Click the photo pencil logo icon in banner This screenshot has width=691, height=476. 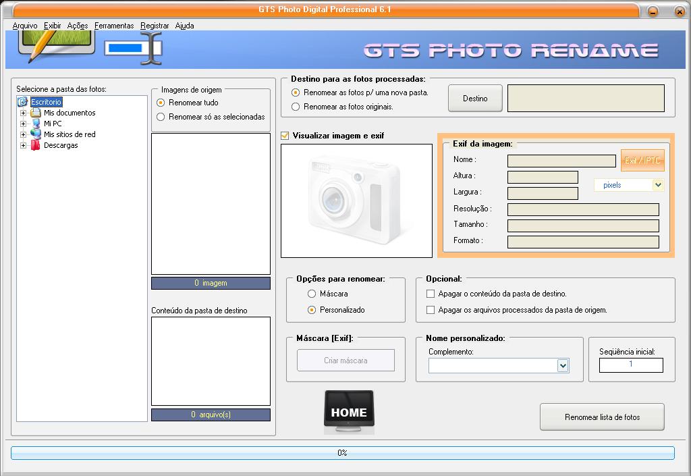pos(56,47)
